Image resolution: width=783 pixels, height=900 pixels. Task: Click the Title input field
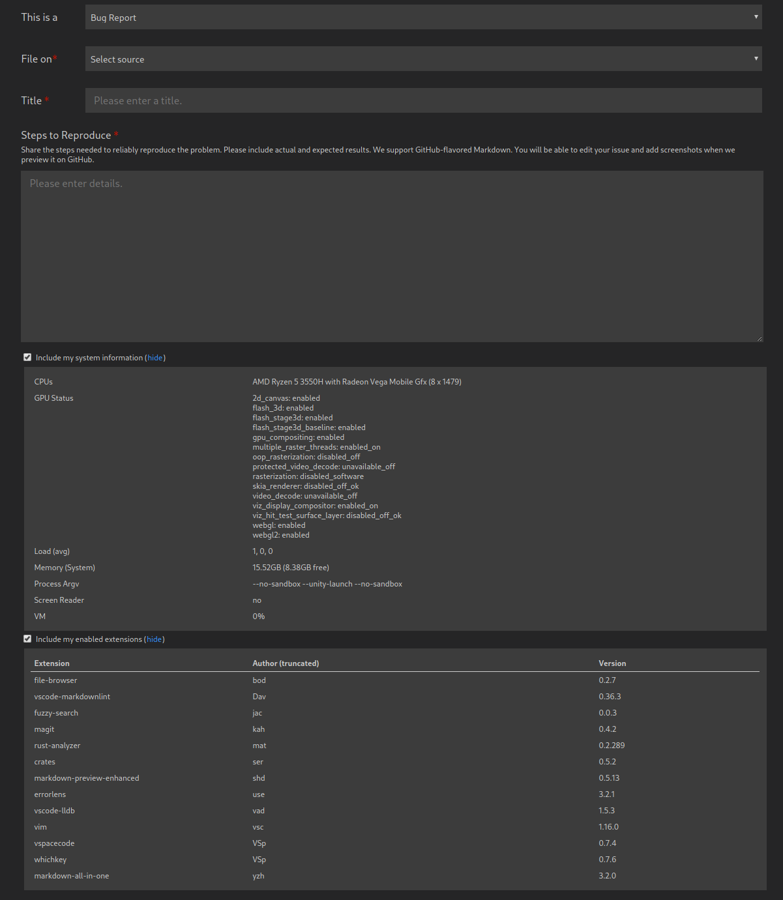click(423, 100)
